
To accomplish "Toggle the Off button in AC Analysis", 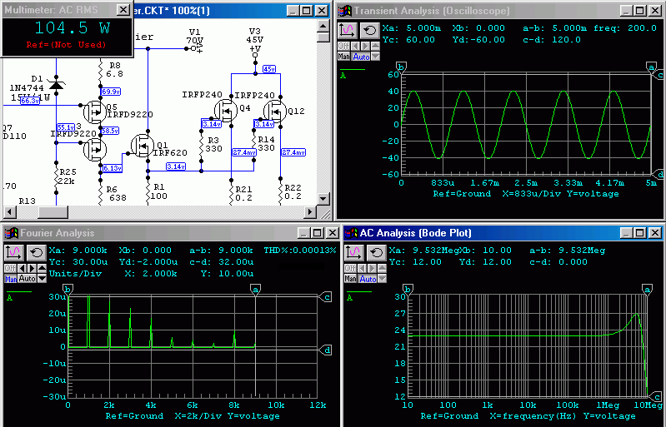I will click(350, 268).
